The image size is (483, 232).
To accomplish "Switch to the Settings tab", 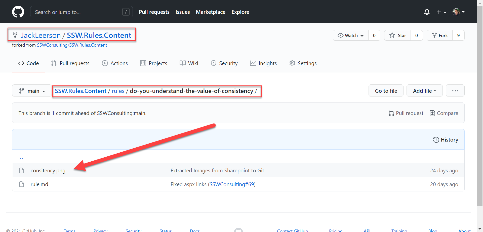I will point(303,63).
